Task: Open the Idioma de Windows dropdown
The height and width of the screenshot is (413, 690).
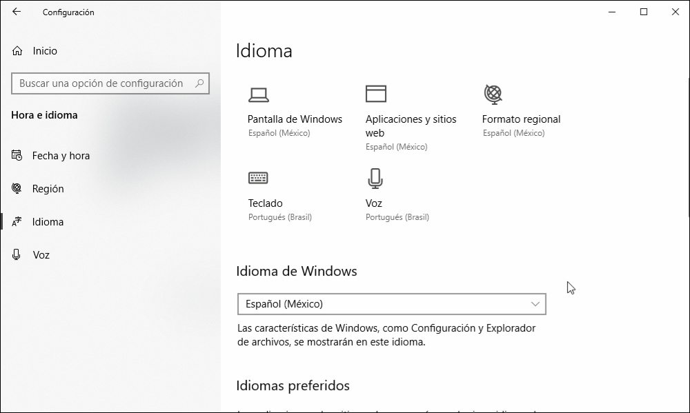Action: tap(392, 304)
